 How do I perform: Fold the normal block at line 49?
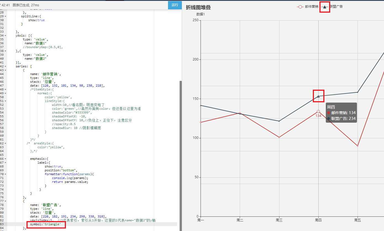[x=5, y=93]
